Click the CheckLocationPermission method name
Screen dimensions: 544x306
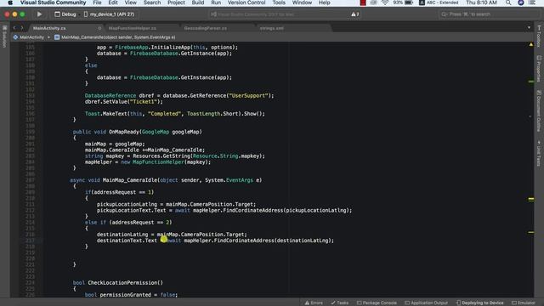pyautogui.click(x=122, y=283)
